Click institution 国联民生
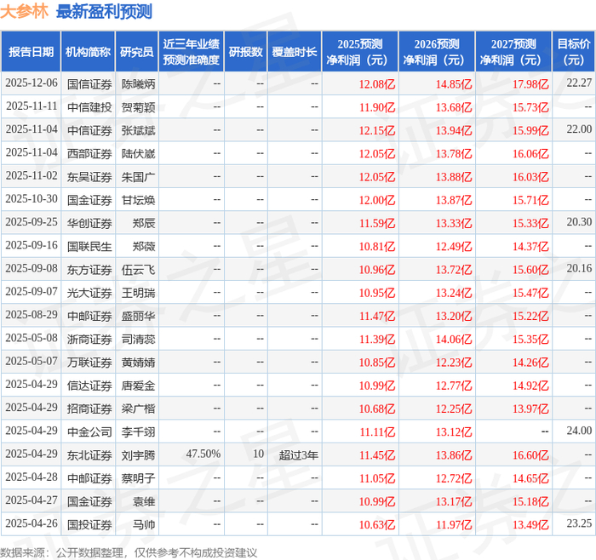 coord(89,246)
